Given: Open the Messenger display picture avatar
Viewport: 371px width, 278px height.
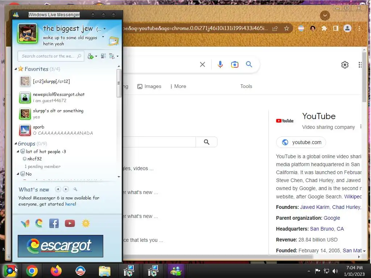Looking at the screenshot, I should tap(28, 34).
